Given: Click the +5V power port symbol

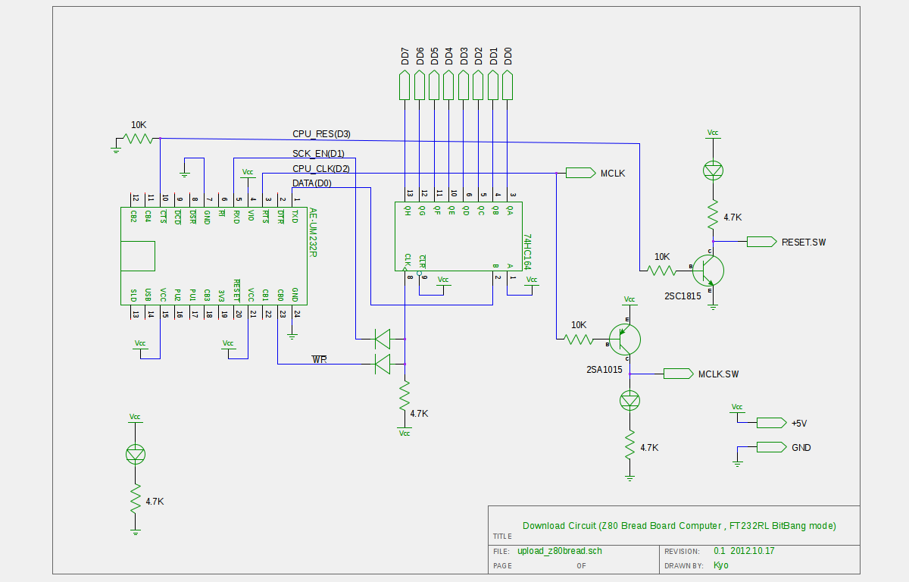Looking at the screenshot, I should point(771,423).
